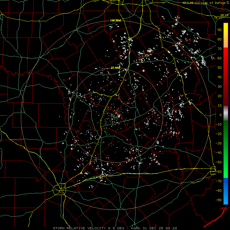Click the -40 value on the velocity scale
The image size is (230, 230).
(x=218, y=153)
